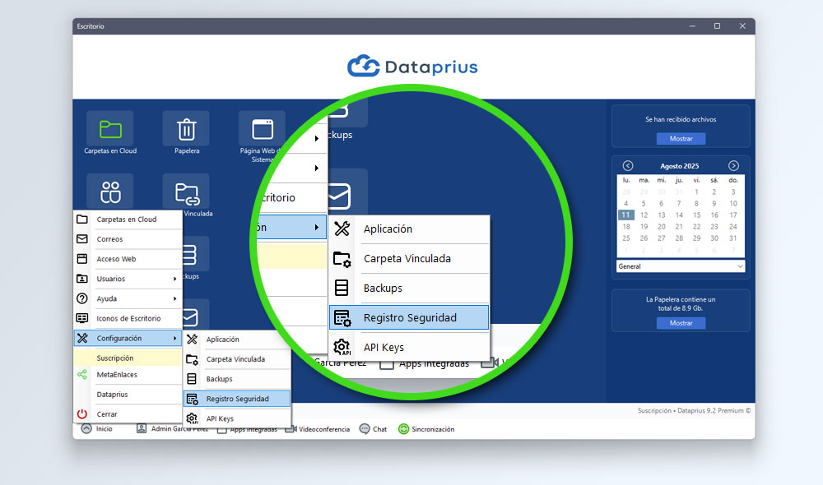Click the Agosto 2025 calendar header
The image size is (823, 485).
pos(680,166)
